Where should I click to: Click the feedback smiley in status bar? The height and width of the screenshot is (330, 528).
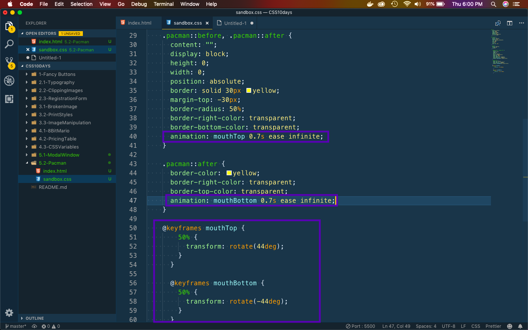509,326
